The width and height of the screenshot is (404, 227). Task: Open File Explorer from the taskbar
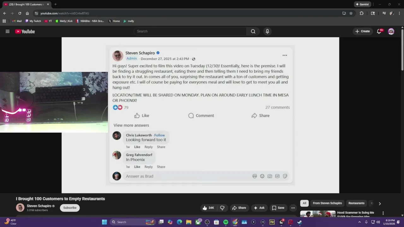click(189, 222)
